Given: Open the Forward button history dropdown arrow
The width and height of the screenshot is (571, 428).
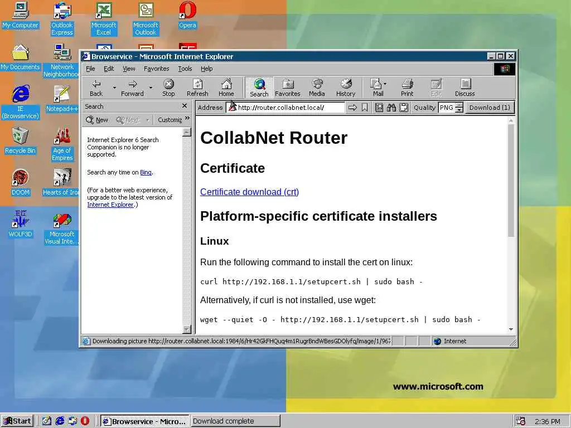Looking at the screenshot, I should point(151,87).
